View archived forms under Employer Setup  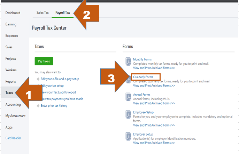tap(154, 143)
